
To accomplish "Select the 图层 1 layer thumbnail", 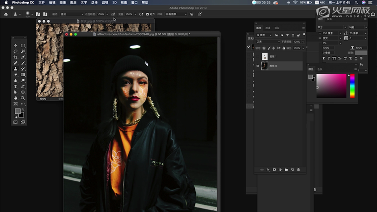I will click(x=265, y=56).
